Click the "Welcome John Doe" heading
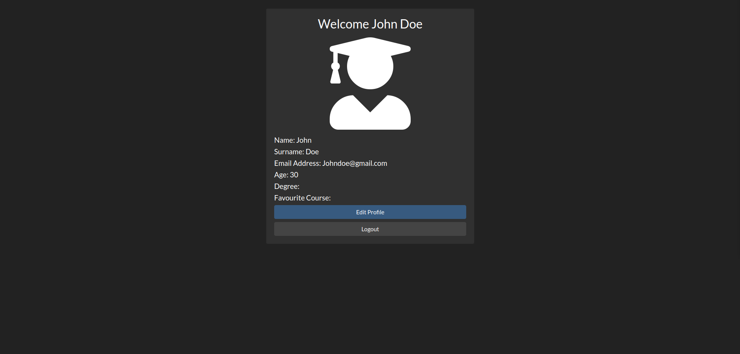Image resolution: width=740 pixels, height=354 pixels. pos(370,24)
